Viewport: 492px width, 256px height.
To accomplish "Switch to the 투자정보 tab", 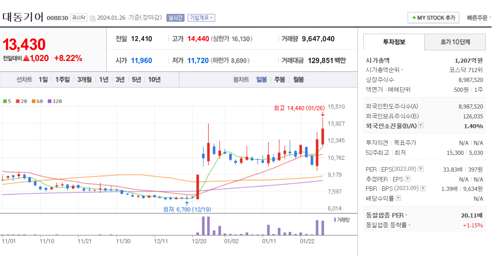I will tap(394, 42).
